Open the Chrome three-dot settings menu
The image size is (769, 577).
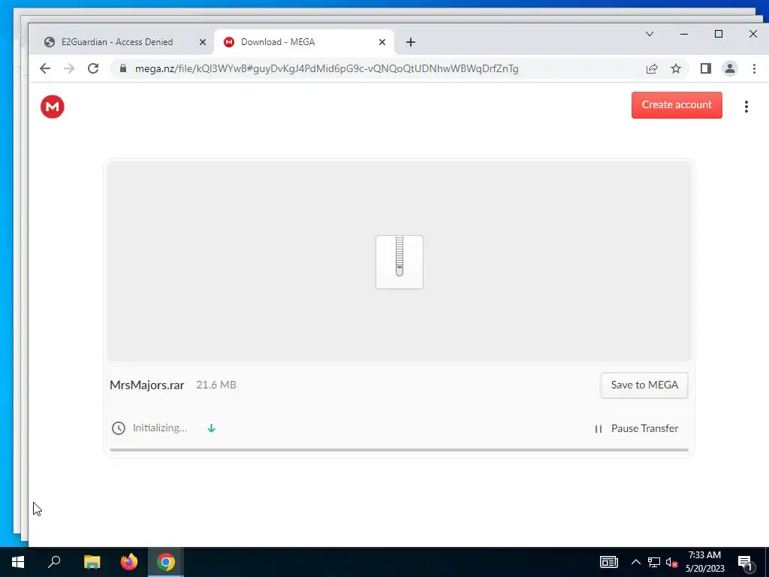[x=754, y=68]
